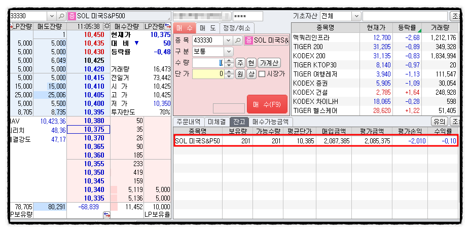Select the KODEX 증권 row
470x232 pixels.
coord(375,84)
